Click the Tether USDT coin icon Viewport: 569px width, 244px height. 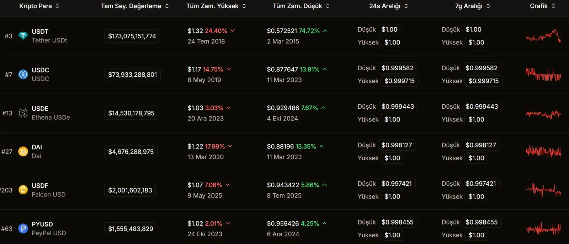pyautogui.click(x=23, y=36)
